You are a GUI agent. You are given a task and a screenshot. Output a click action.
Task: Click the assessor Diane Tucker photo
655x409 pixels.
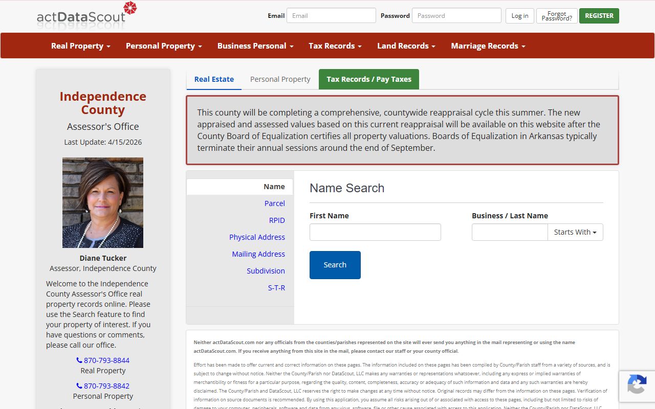(103, 202)
